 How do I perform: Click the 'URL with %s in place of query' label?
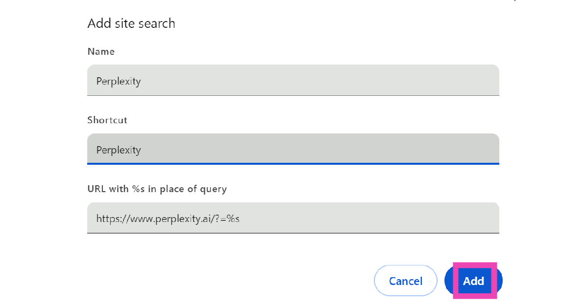[157, 189]
